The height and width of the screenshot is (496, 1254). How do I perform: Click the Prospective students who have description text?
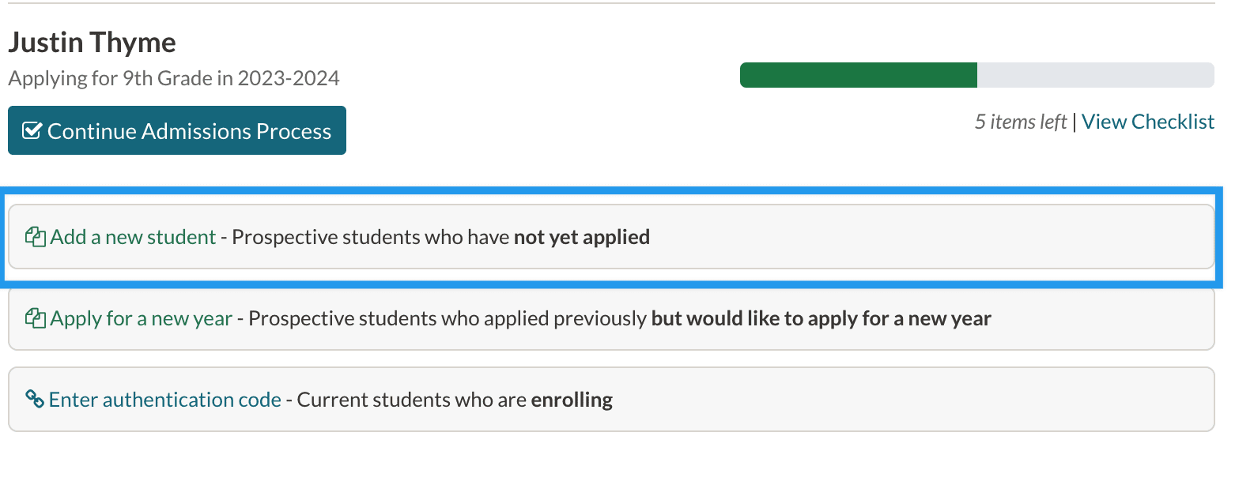pyautogui.click(x=370, y=237)
